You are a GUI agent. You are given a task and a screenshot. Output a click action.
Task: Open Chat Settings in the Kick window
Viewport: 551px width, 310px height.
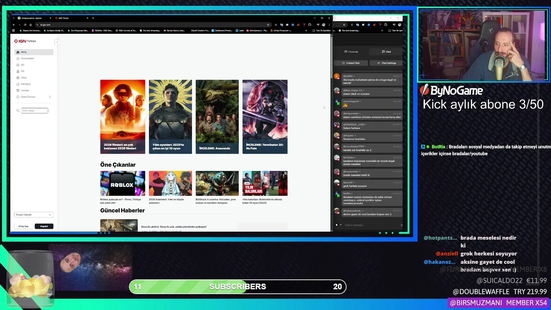click(386, 63)
